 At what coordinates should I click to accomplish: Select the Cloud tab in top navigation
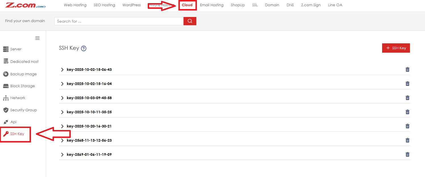click(187, 5)
